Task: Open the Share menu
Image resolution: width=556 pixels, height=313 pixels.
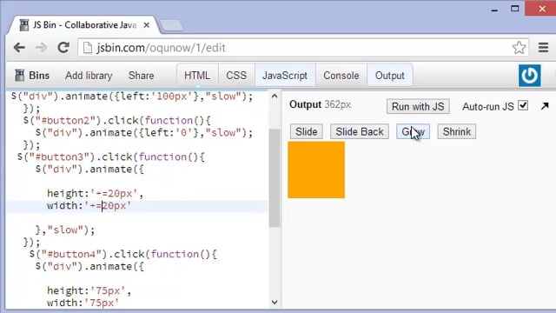Action: (x=141, y=76)
